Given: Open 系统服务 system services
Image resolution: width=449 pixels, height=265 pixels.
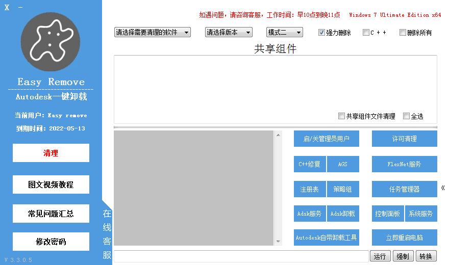Looking at the screenshot, I should click(421, 214).
